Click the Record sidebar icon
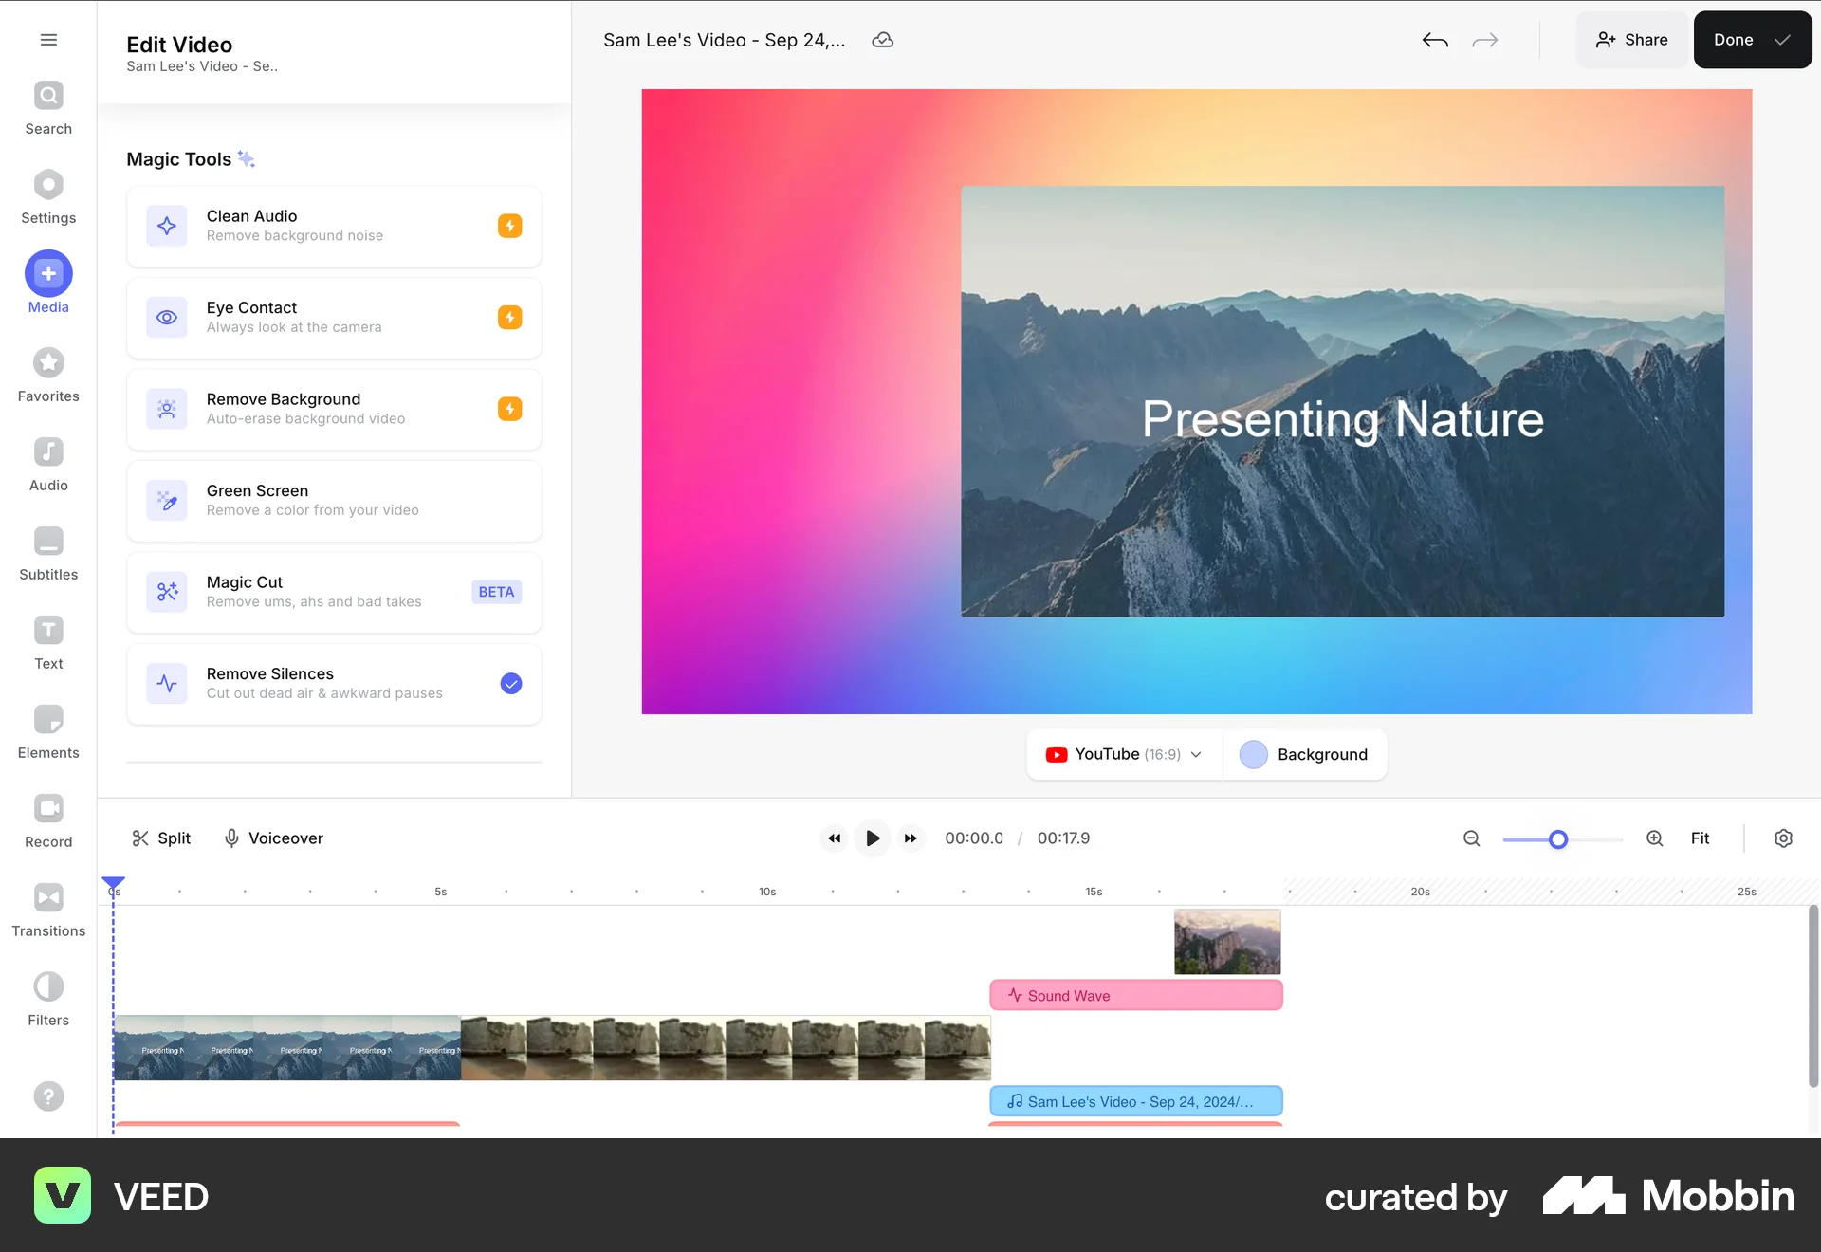The width and height of the screenshot is (1821, 1252). pos(47,808)
